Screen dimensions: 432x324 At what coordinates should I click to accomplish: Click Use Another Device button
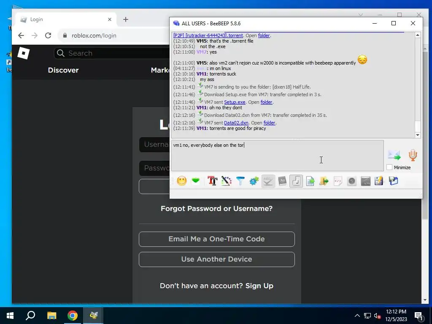216,259
